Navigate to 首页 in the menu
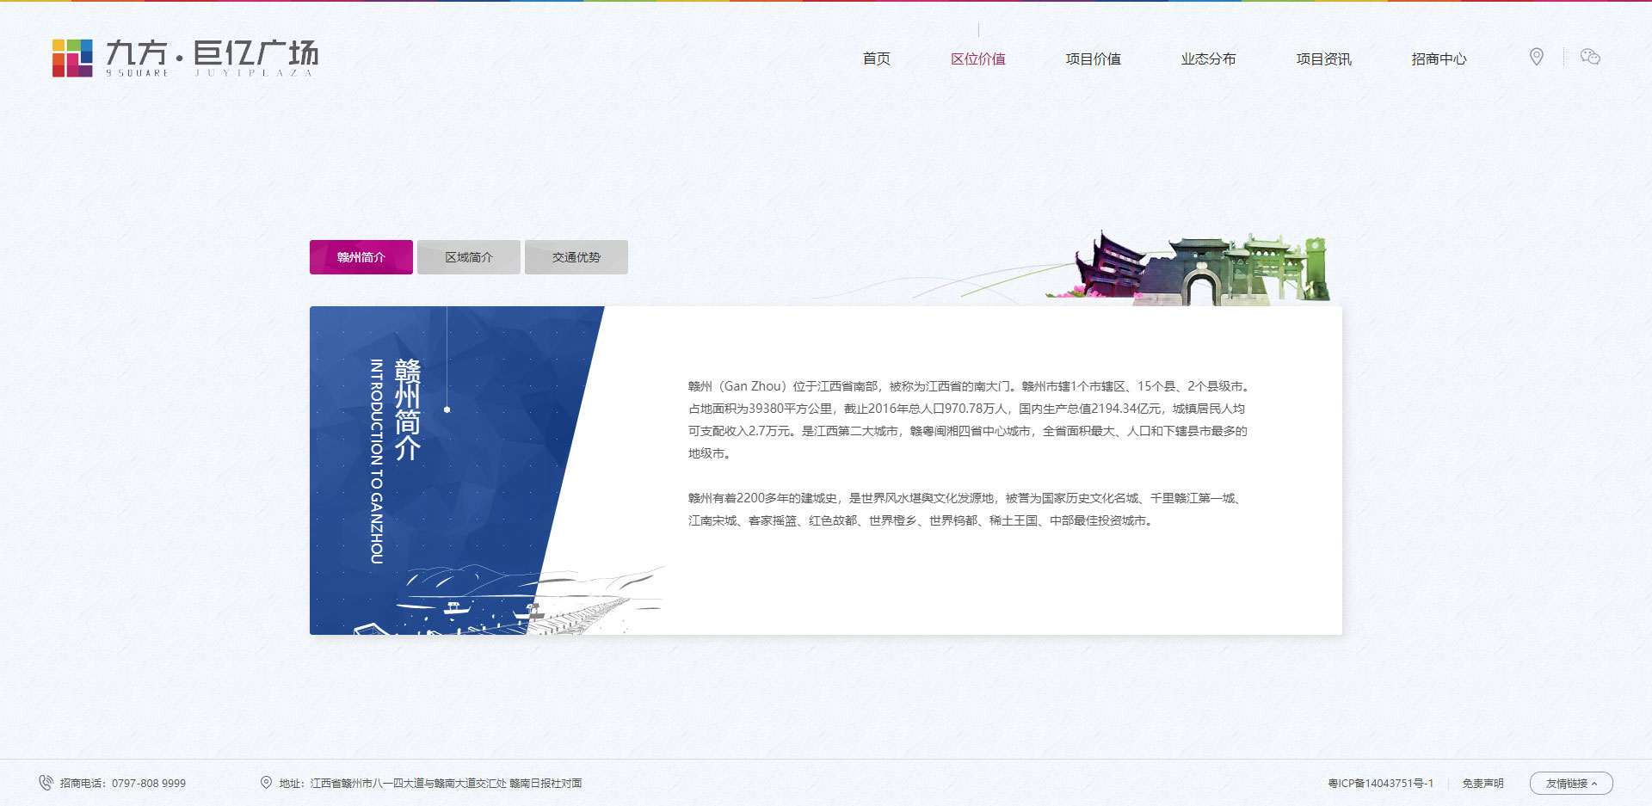The height and width of the screenshot is (806, 1652). [877, 58]
